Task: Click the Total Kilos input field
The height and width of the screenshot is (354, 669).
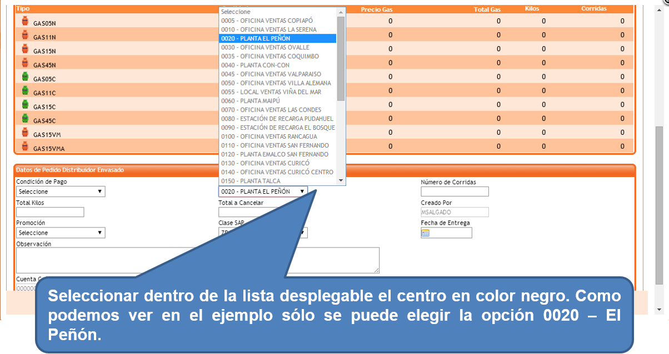Action: (50, 212)
